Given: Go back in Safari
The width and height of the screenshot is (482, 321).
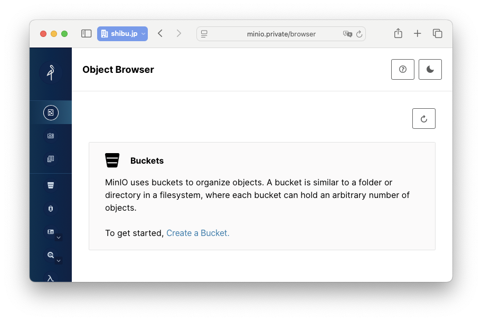Looking at the screenshot, I should pos(160,33).
